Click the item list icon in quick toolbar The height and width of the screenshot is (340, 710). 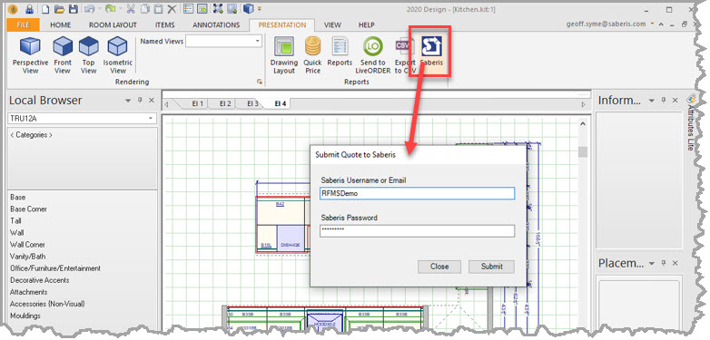coord(188,8)
